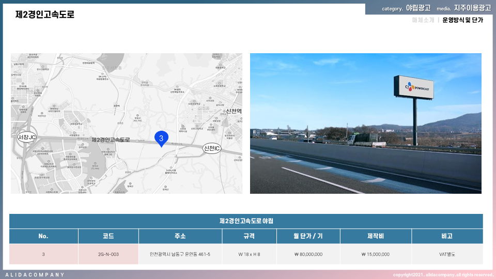Click the 제2경인고속도로 야립 table title bar
The height and width of the screenshot is (279, 496).
coord(246,221)
